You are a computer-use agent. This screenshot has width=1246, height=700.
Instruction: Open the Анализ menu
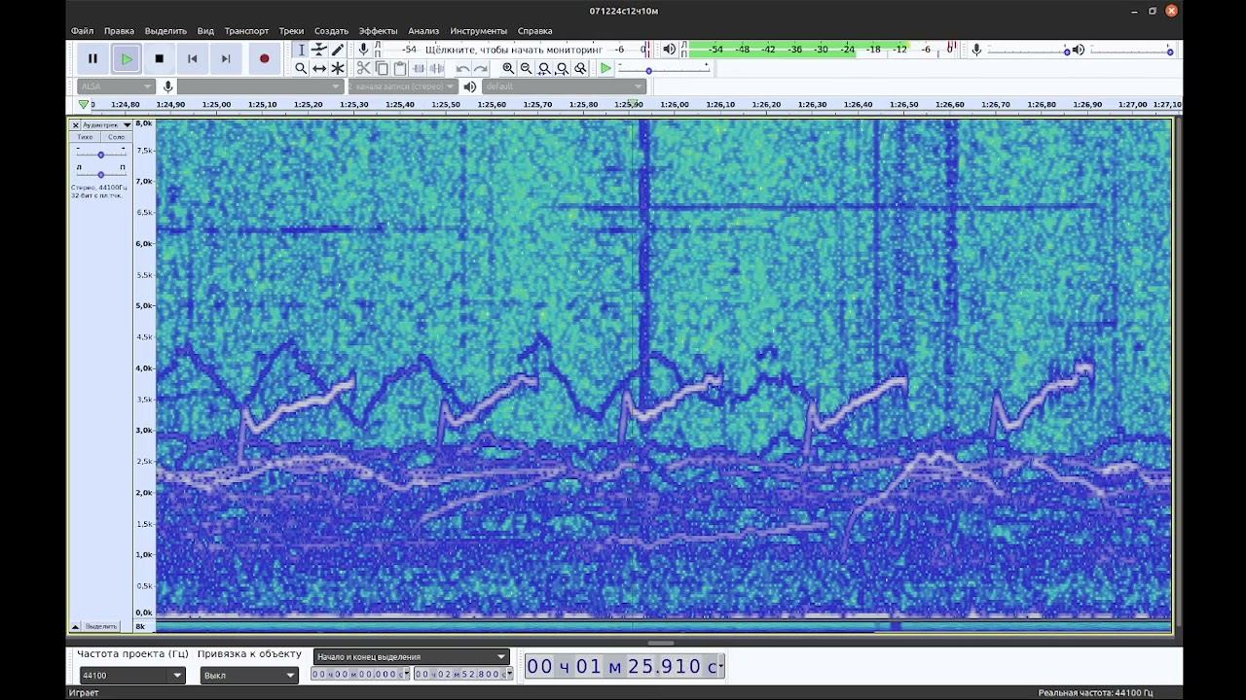423,31
